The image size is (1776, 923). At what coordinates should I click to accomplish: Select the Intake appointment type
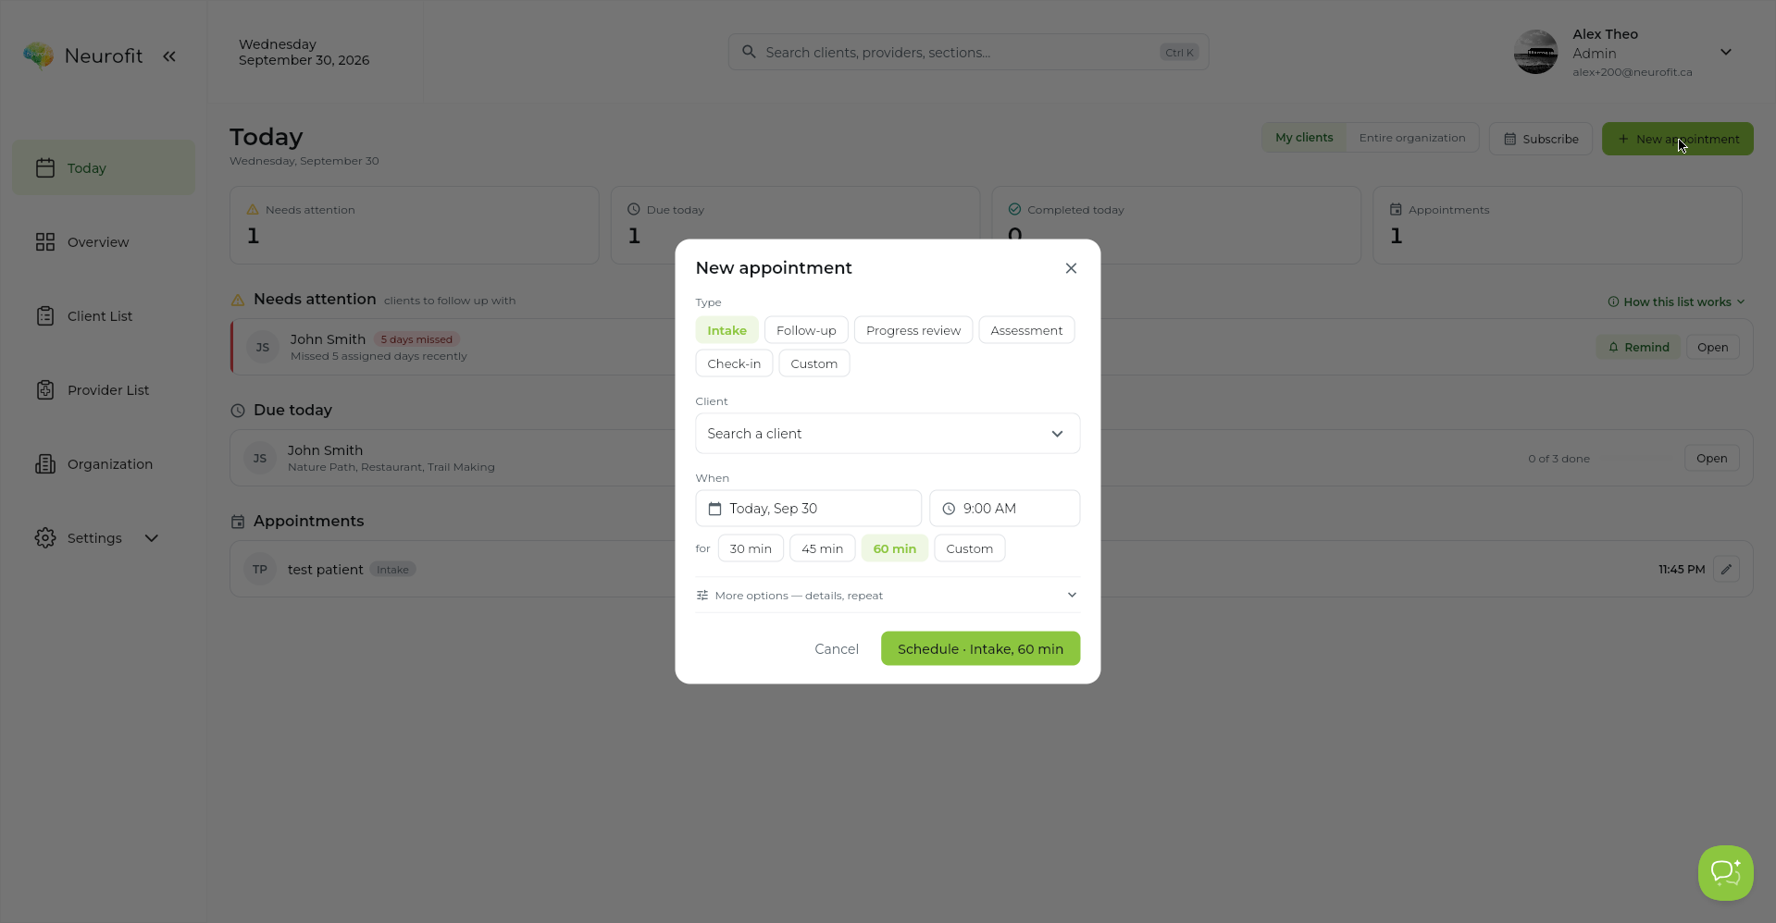click(727, 330)
